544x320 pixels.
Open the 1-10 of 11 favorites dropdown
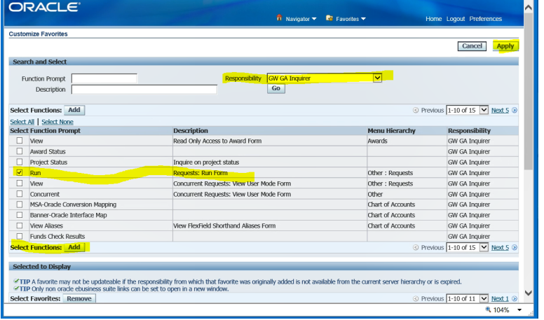pos(467,298)
